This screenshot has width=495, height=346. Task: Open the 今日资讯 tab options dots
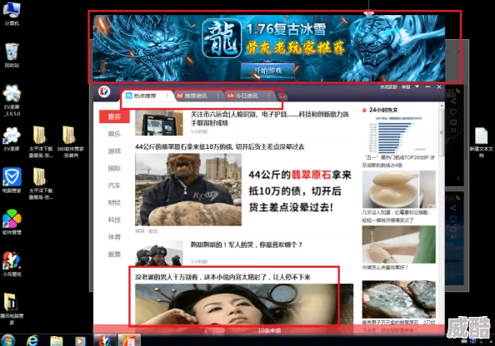click(x=268, y=96)
